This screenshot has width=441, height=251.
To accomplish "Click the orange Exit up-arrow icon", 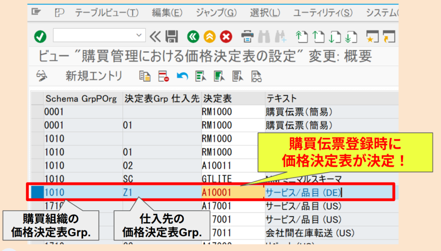I will click(x=210, y=37).
